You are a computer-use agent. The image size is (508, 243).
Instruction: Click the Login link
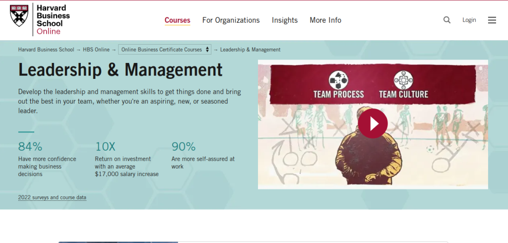tap(469, 20)
